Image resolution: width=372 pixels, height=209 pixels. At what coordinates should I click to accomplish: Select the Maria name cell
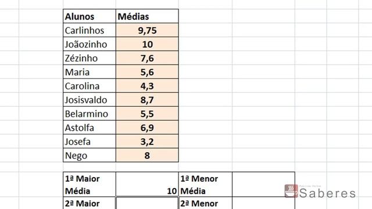(x=90, y=72)
